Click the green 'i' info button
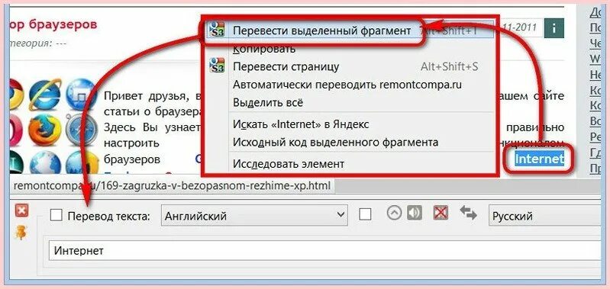 554,28
